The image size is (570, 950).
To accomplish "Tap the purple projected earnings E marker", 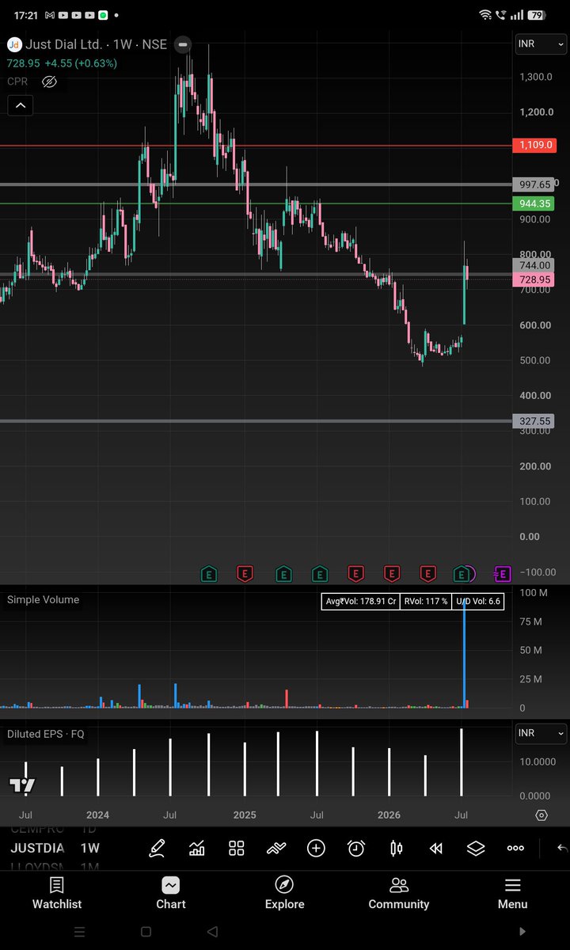I will tap(502, 573).
